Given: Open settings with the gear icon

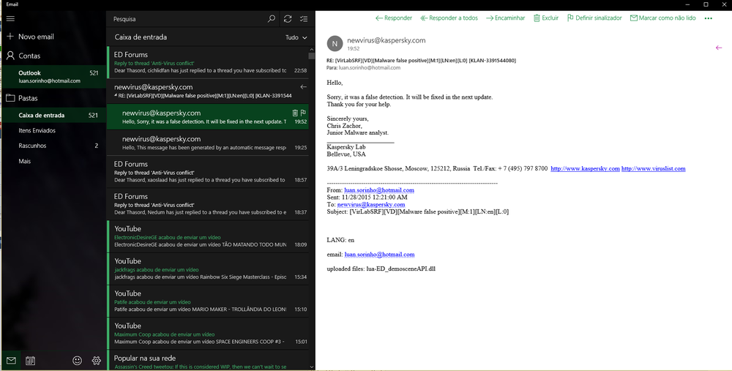Looking at the screenshot, I should [96, 360].
